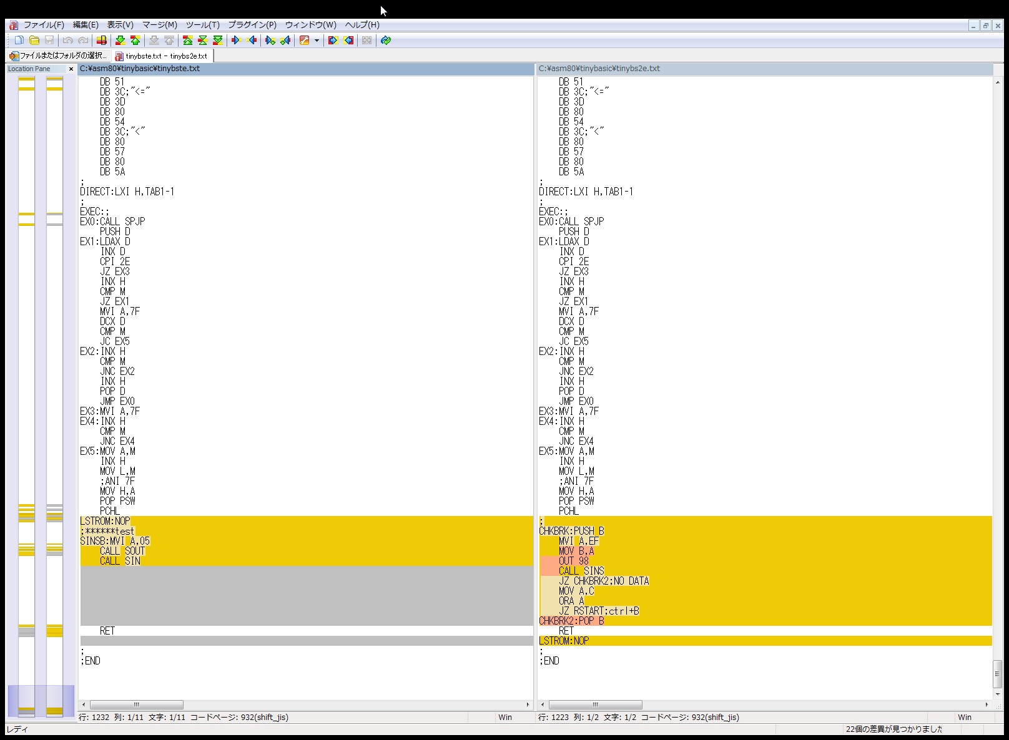
Task: Copy all differences to right icon
Action: (333, 41)
